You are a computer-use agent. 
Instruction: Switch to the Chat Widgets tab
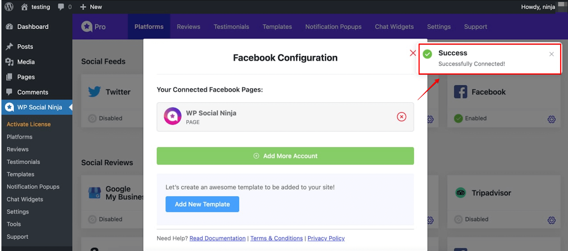(394, 27)
